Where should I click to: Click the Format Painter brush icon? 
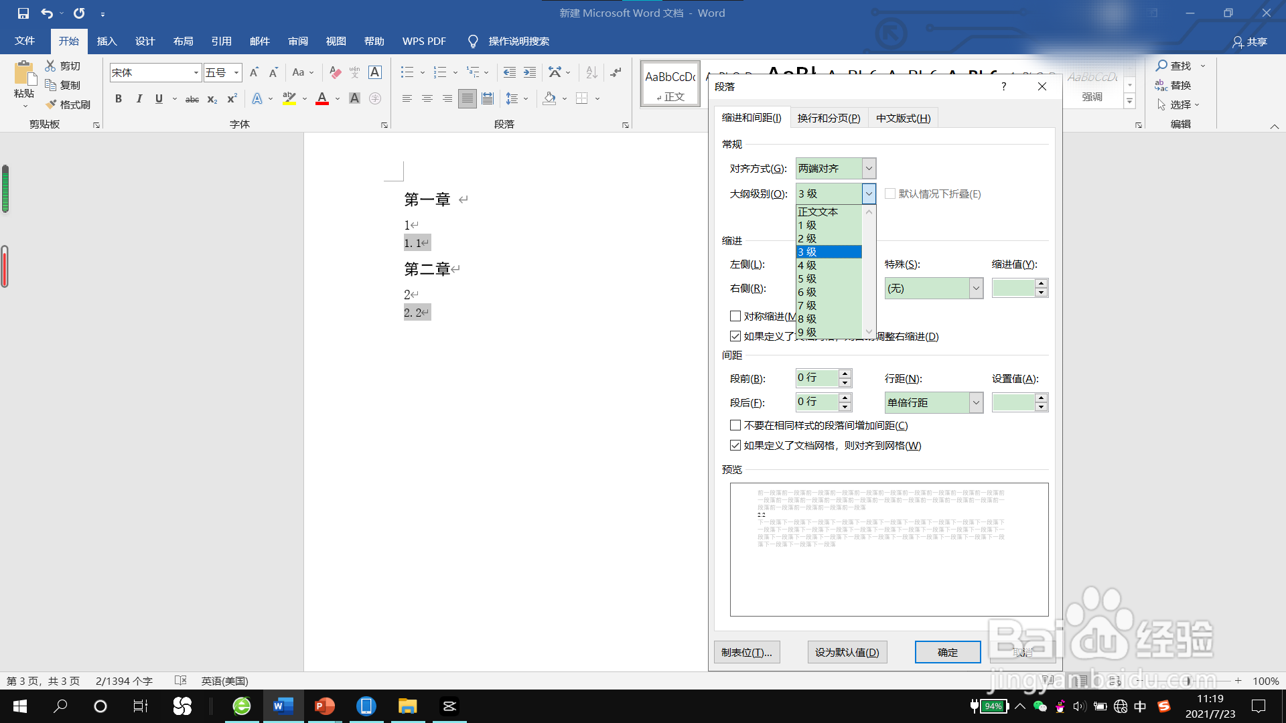click(52, 104)
